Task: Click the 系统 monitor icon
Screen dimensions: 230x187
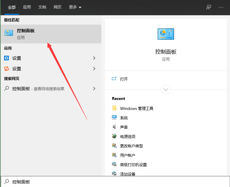Action: point(114,118)
